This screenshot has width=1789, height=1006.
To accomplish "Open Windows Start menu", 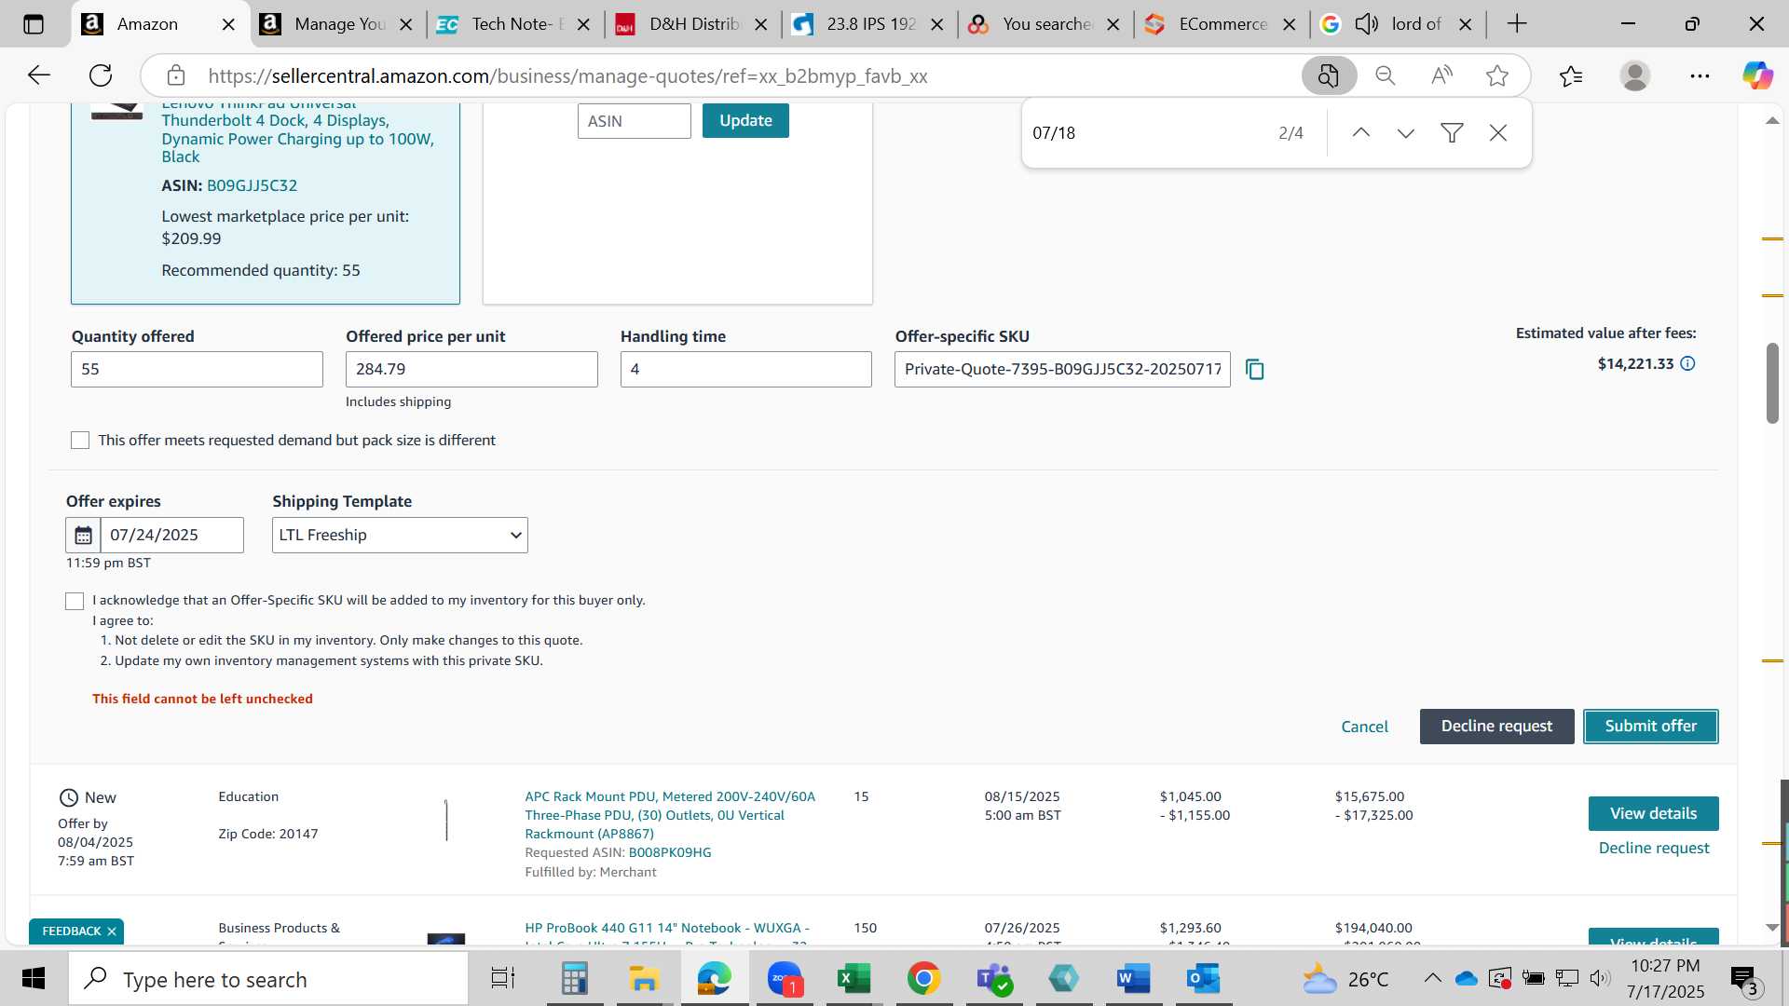I will 34,979.
